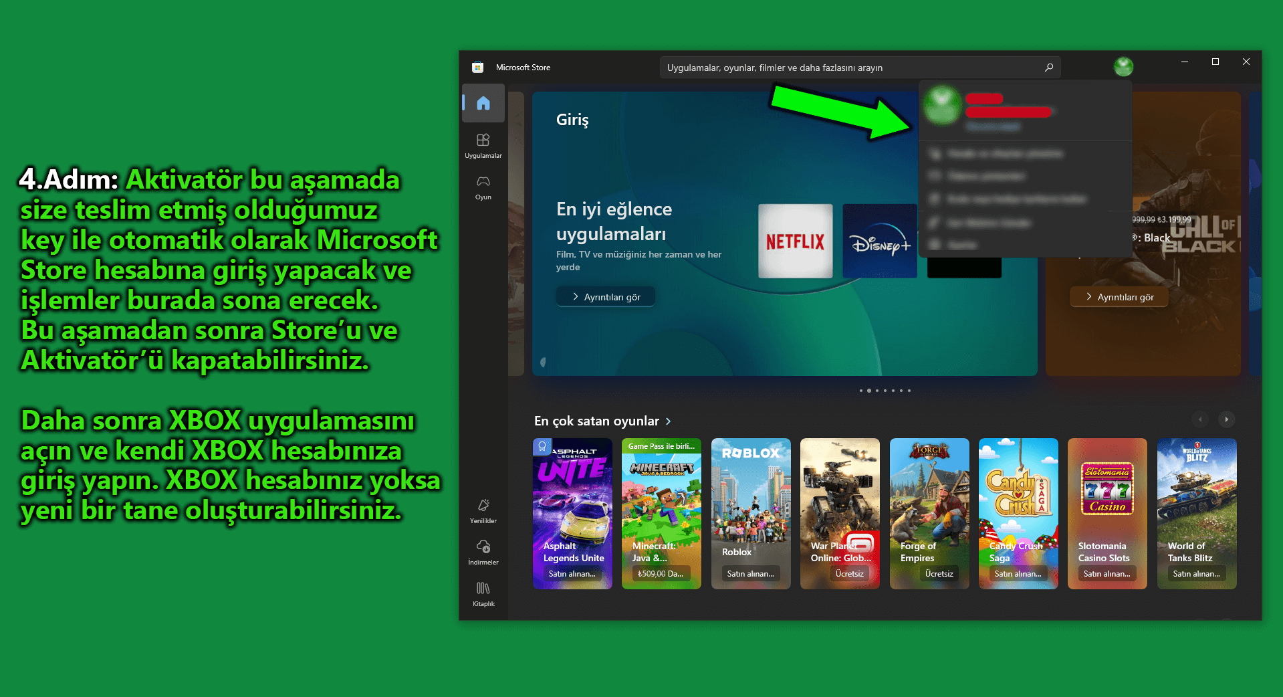Click the search magnifier icon
This screenshot has height=697, width=1283.
[1048, 68]
